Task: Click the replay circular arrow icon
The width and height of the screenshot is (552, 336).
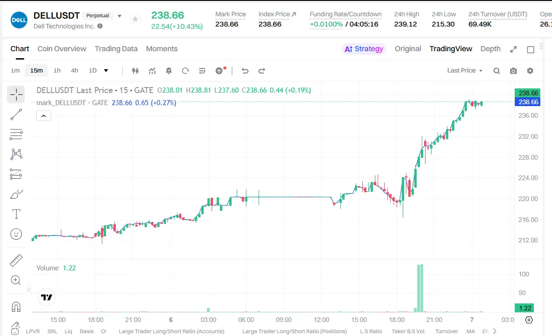Action: (x=186, y=71)
